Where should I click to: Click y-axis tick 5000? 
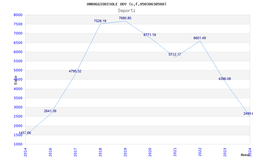coord(18,70)
